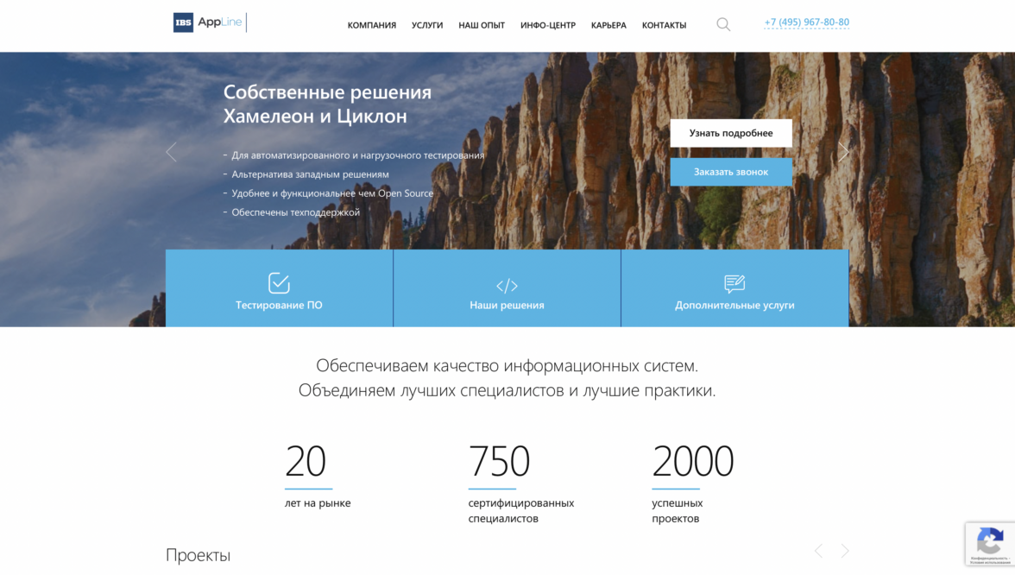1015x575 pixels.
Task: Click the Проекты section heading
Action: point(198,555)
